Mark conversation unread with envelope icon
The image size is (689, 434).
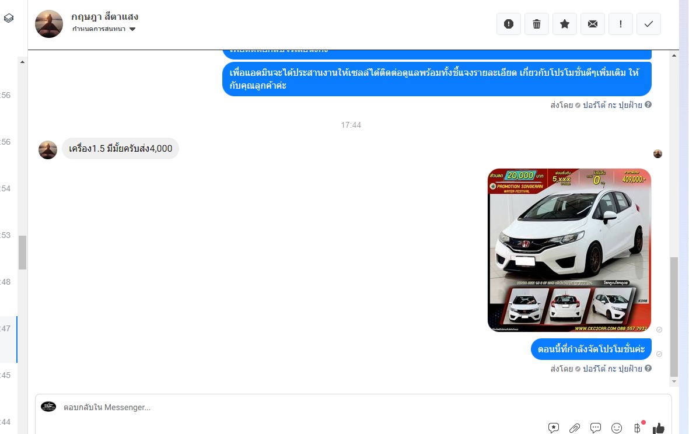click(592, 24)
